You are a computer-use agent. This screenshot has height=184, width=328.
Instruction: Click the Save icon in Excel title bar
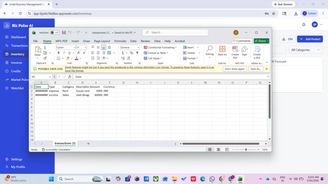64,32
